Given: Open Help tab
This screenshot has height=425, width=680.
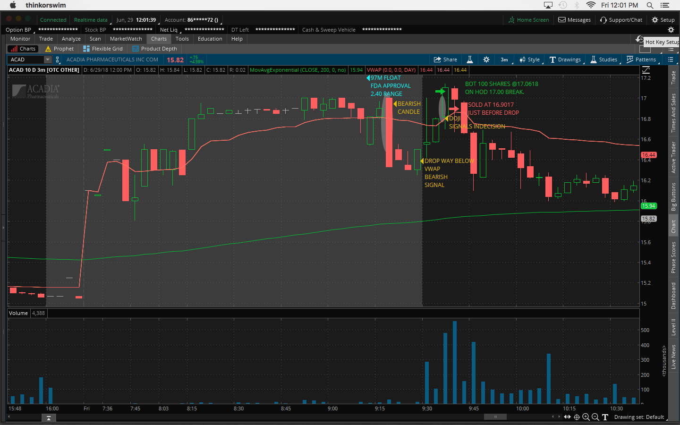Looking at the screenshot, I should [x=237, y=39].
